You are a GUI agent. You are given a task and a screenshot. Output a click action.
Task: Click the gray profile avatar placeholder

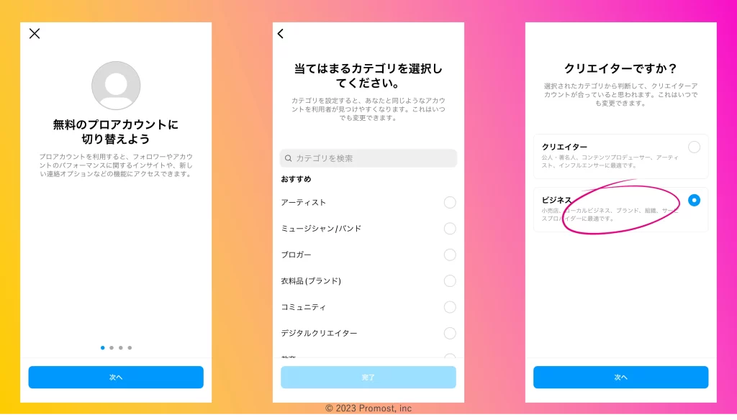[116, 86]
